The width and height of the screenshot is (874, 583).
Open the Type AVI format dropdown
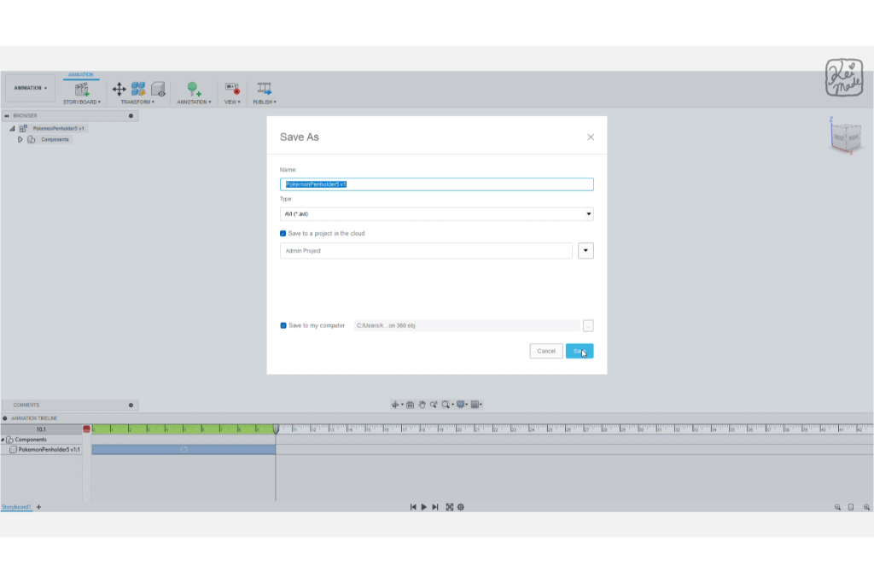click(x=436, y=214)
